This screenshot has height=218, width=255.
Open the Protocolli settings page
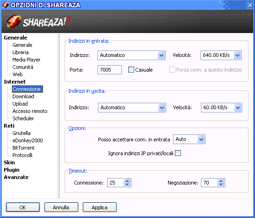22,155
